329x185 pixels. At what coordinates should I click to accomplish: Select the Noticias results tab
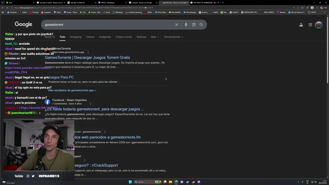[x=141, y=37]
